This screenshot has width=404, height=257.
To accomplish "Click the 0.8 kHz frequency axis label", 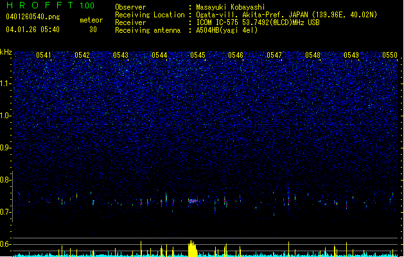I will [x=6, y=180].
